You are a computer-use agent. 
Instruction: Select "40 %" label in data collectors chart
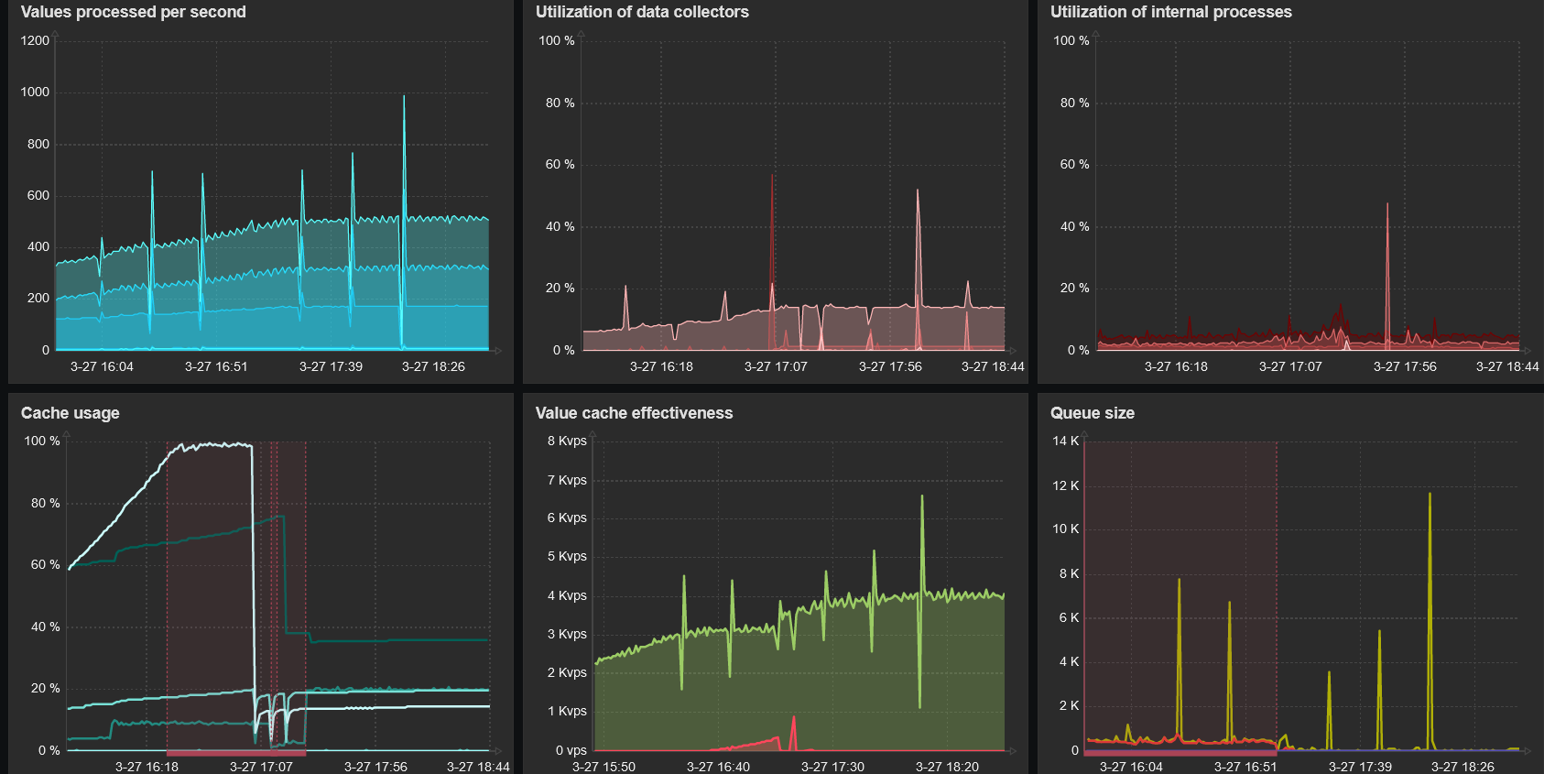(560, 226)
